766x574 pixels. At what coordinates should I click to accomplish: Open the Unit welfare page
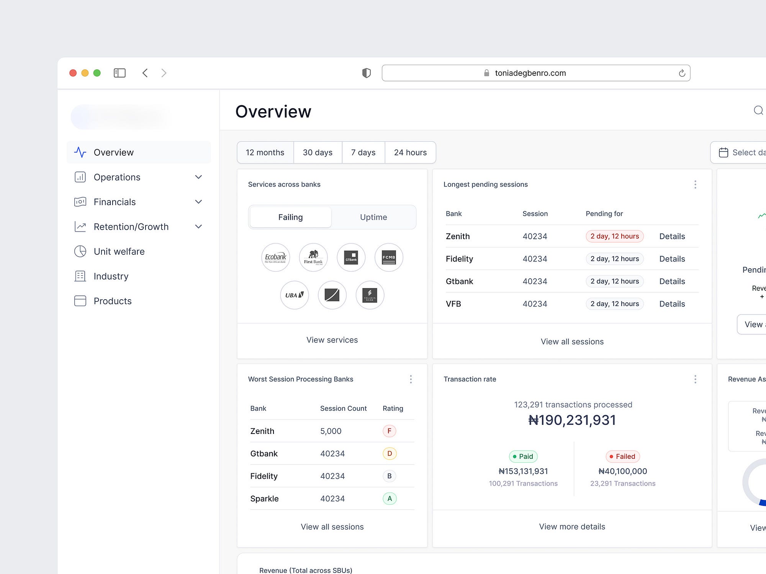119,252
